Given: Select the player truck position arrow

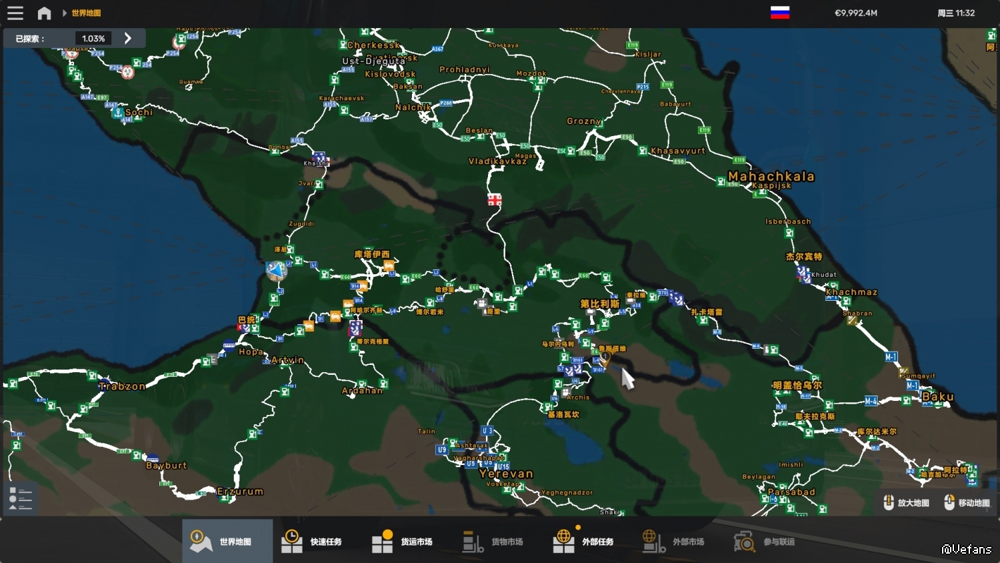Looking at the screenshot, I should [275, 269].
